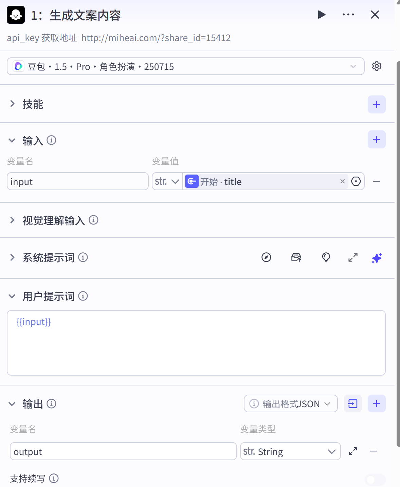Screen dimensions: 400x487
Task: Add a new output variable
Action: click(377, 403)
